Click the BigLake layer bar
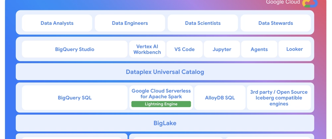 165,123
